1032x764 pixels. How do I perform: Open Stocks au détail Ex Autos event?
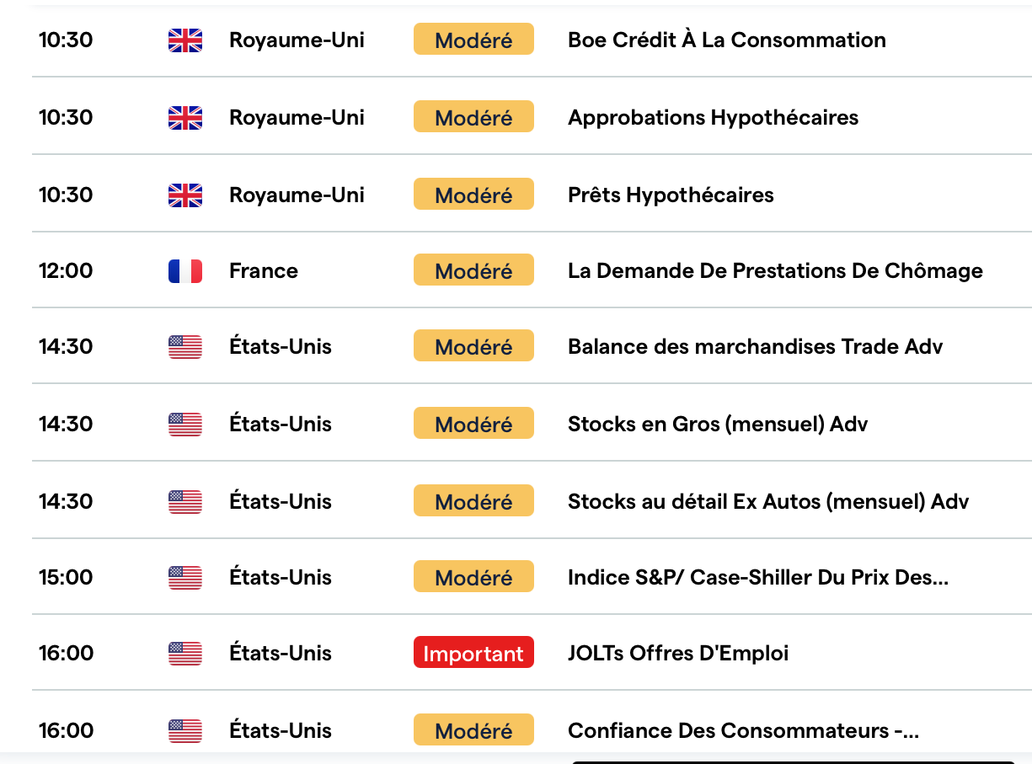(768, 501)
